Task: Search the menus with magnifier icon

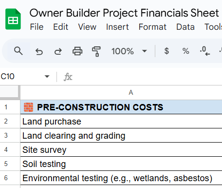Action: 18,51
